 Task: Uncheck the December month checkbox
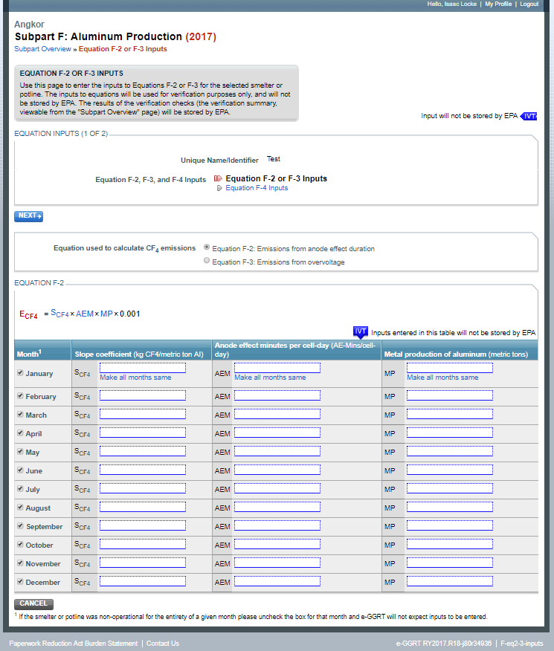[x=20, y=581]
